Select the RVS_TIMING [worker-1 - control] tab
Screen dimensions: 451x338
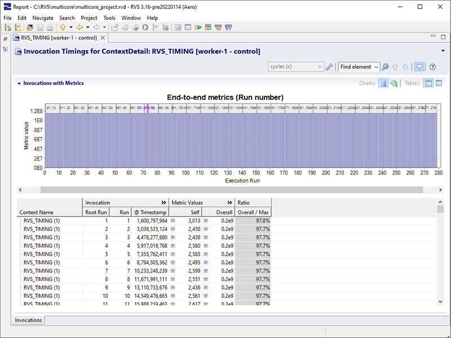(x=59, y=38)
